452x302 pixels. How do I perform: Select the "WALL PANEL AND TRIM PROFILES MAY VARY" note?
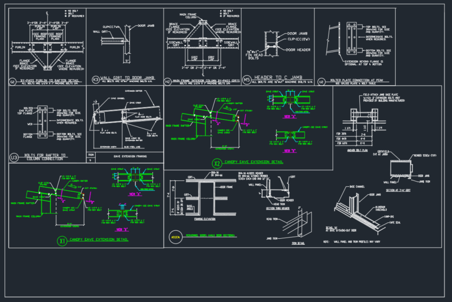tap(357, 242)
